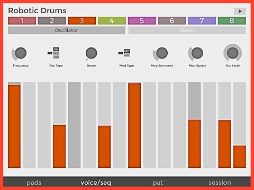This screenshot has height=190, width=254.
Task: Choose DEC mod type
Action: pyautogui.click(x=126, y=51)
